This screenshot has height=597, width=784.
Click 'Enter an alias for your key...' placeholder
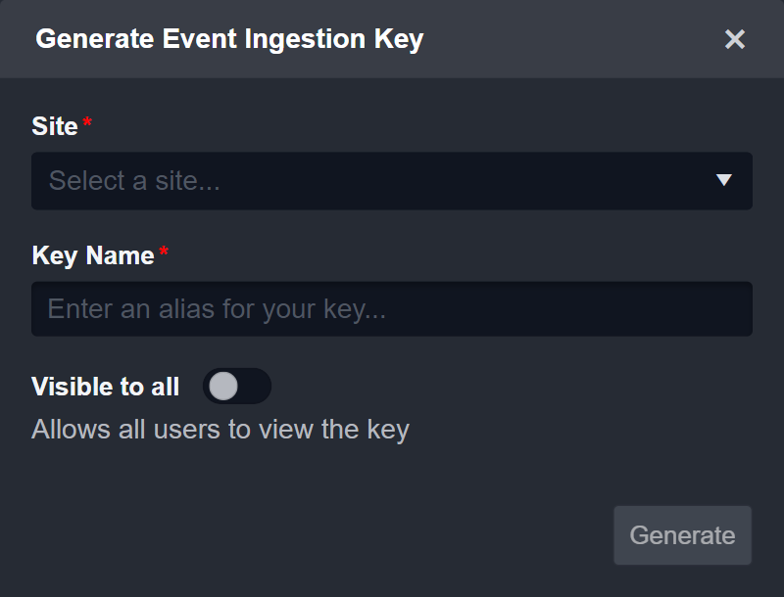click(x=217, y=310)
